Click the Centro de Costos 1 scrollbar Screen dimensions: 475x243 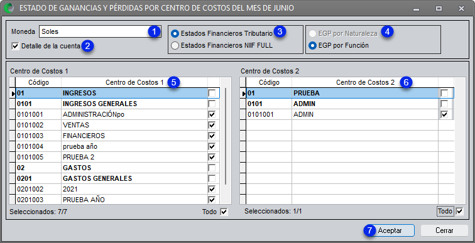pos(226,136)
